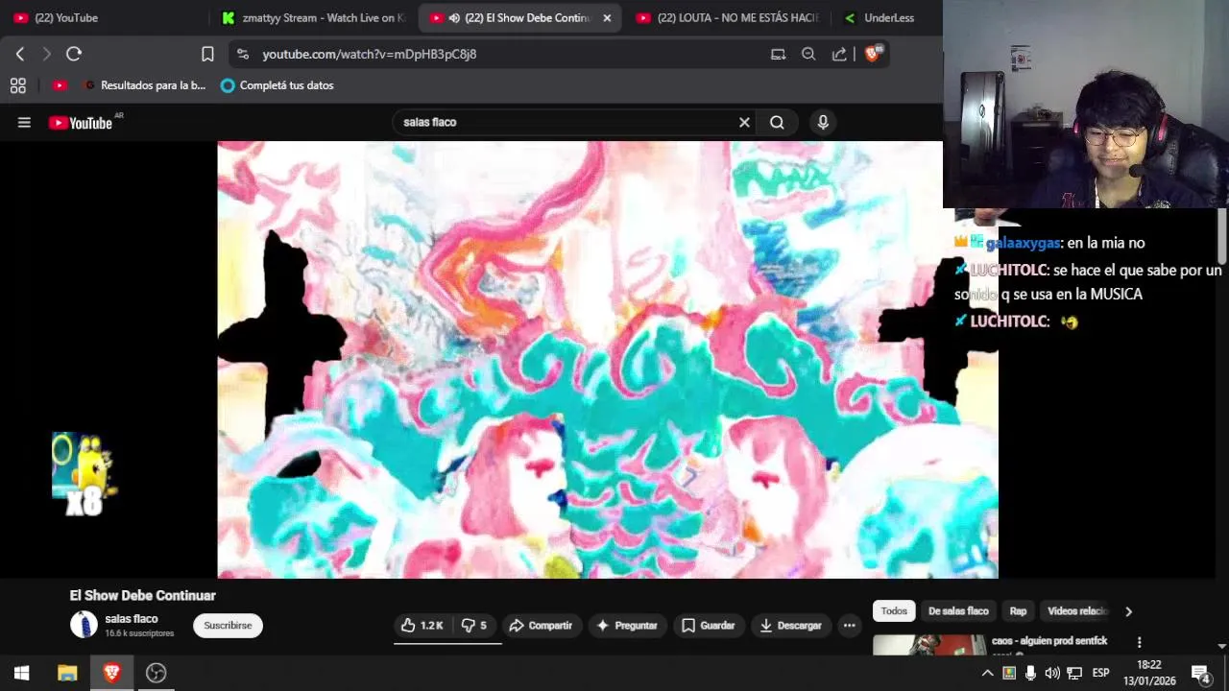Image resolution: width=1229 pixels, height=691 pixels.
Task: Click Brave browser taskbar icon
Action: coord(111,673)
